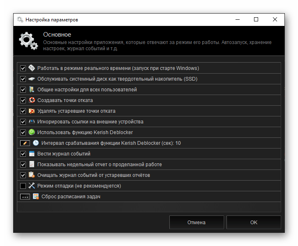The width and height of the screenshot is (298, 246).
Task: Click crossed icon for deleting old rollback points
Action: 32,111
